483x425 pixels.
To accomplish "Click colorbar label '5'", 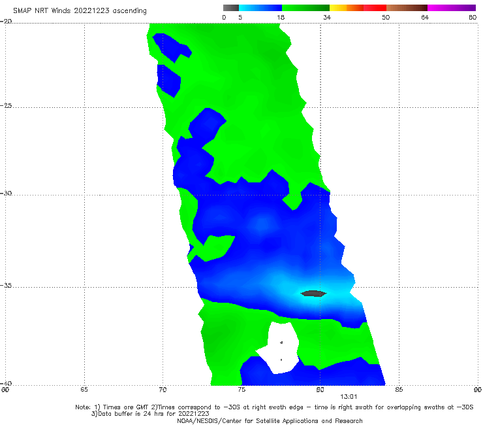I will click(240, 17).
